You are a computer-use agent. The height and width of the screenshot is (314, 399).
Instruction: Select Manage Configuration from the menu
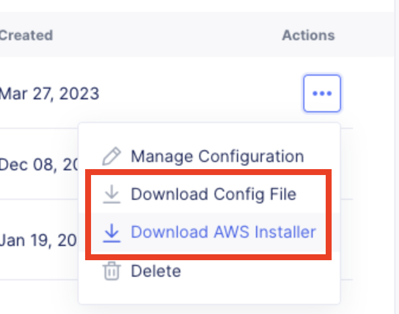tap(217, 157)
